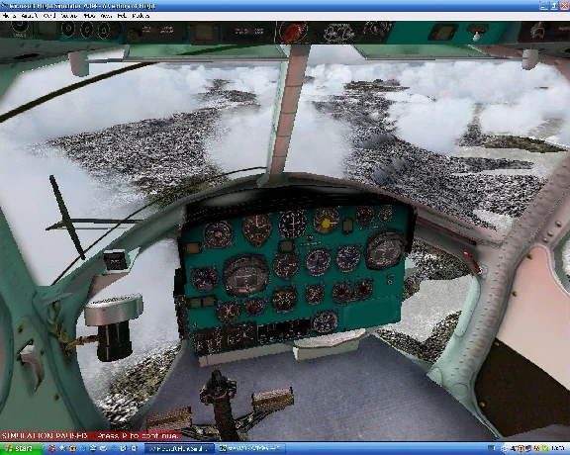Open the Flights menu
The image size is (570, 455).
pos(9,16)
